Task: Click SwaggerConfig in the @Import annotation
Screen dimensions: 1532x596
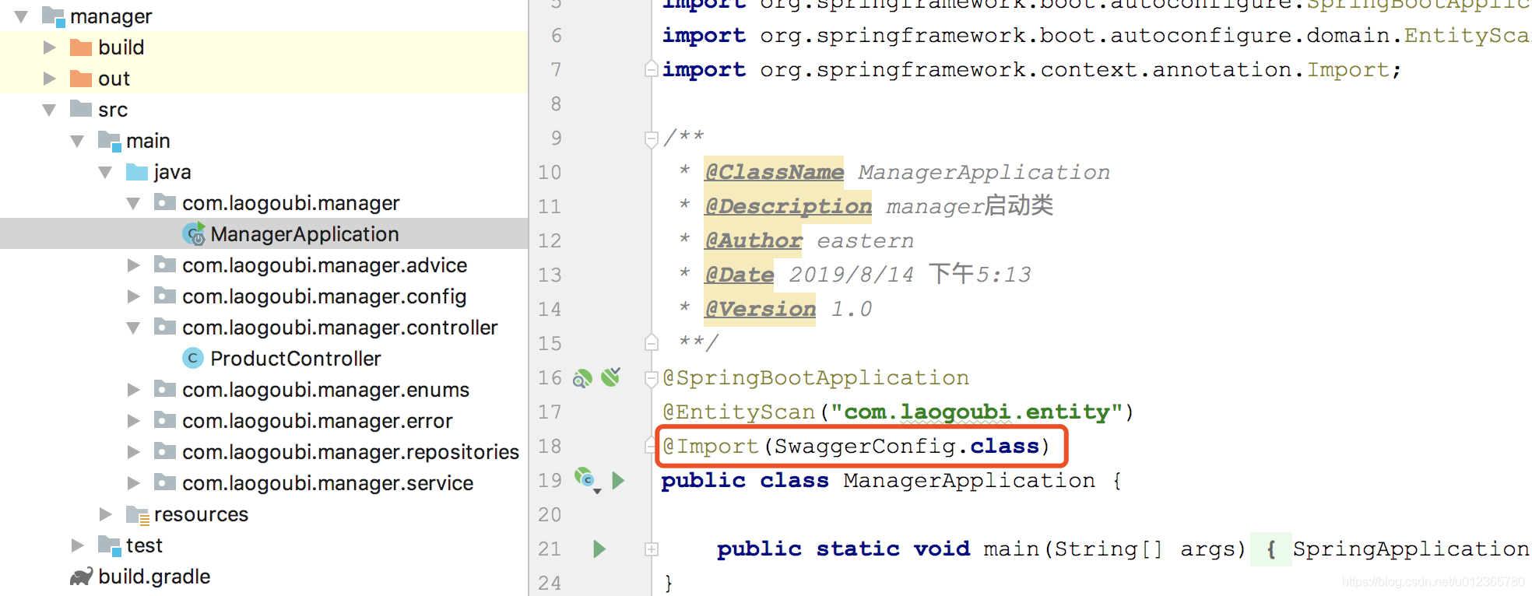Action: click(x=865, y=446)
